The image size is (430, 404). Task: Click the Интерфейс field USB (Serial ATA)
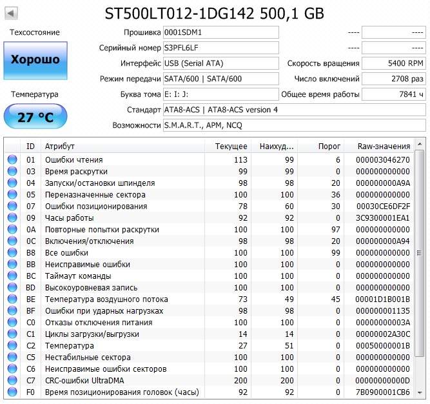click(x=221, y=63)
